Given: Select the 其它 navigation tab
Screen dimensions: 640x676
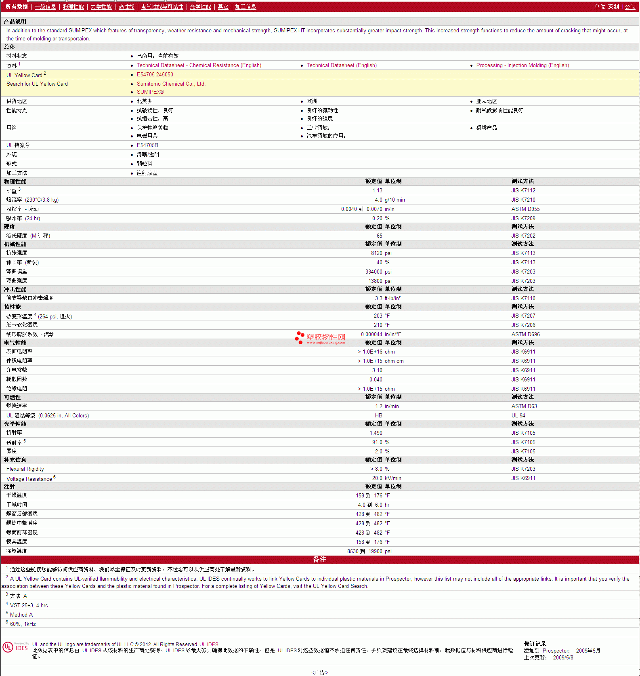Looking at the screenshot, I should pyautogui.click(x=223, y=6).
